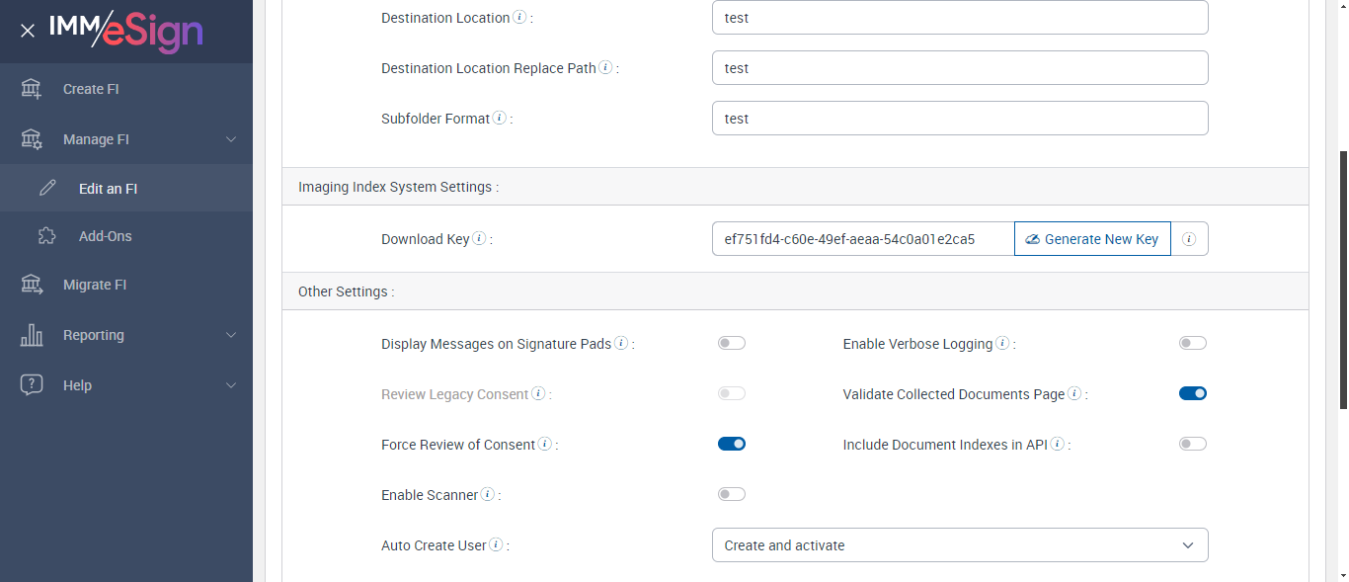Click the Migrate FI icon in sidebar
The height and width of the screenshot is (582, 1349).
tap(32, 285)
